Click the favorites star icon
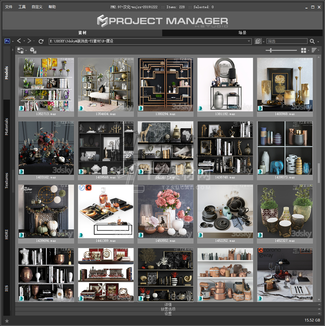This screenshot has height=326, width=325. coord(7,321)
